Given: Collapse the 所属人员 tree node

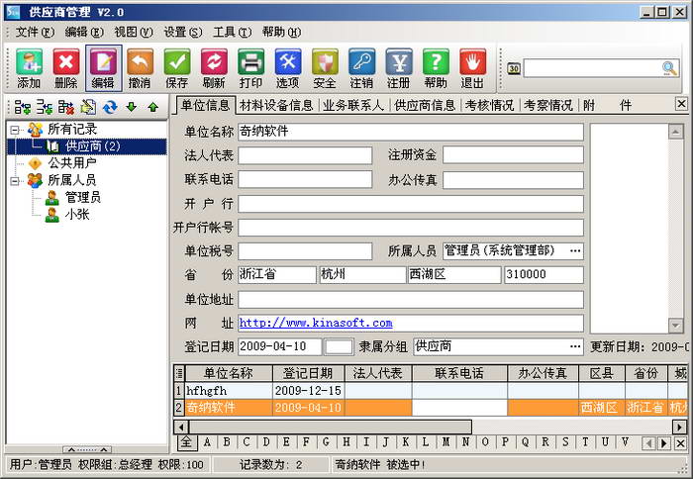Looking at the screenshot, I should (15, 181).
